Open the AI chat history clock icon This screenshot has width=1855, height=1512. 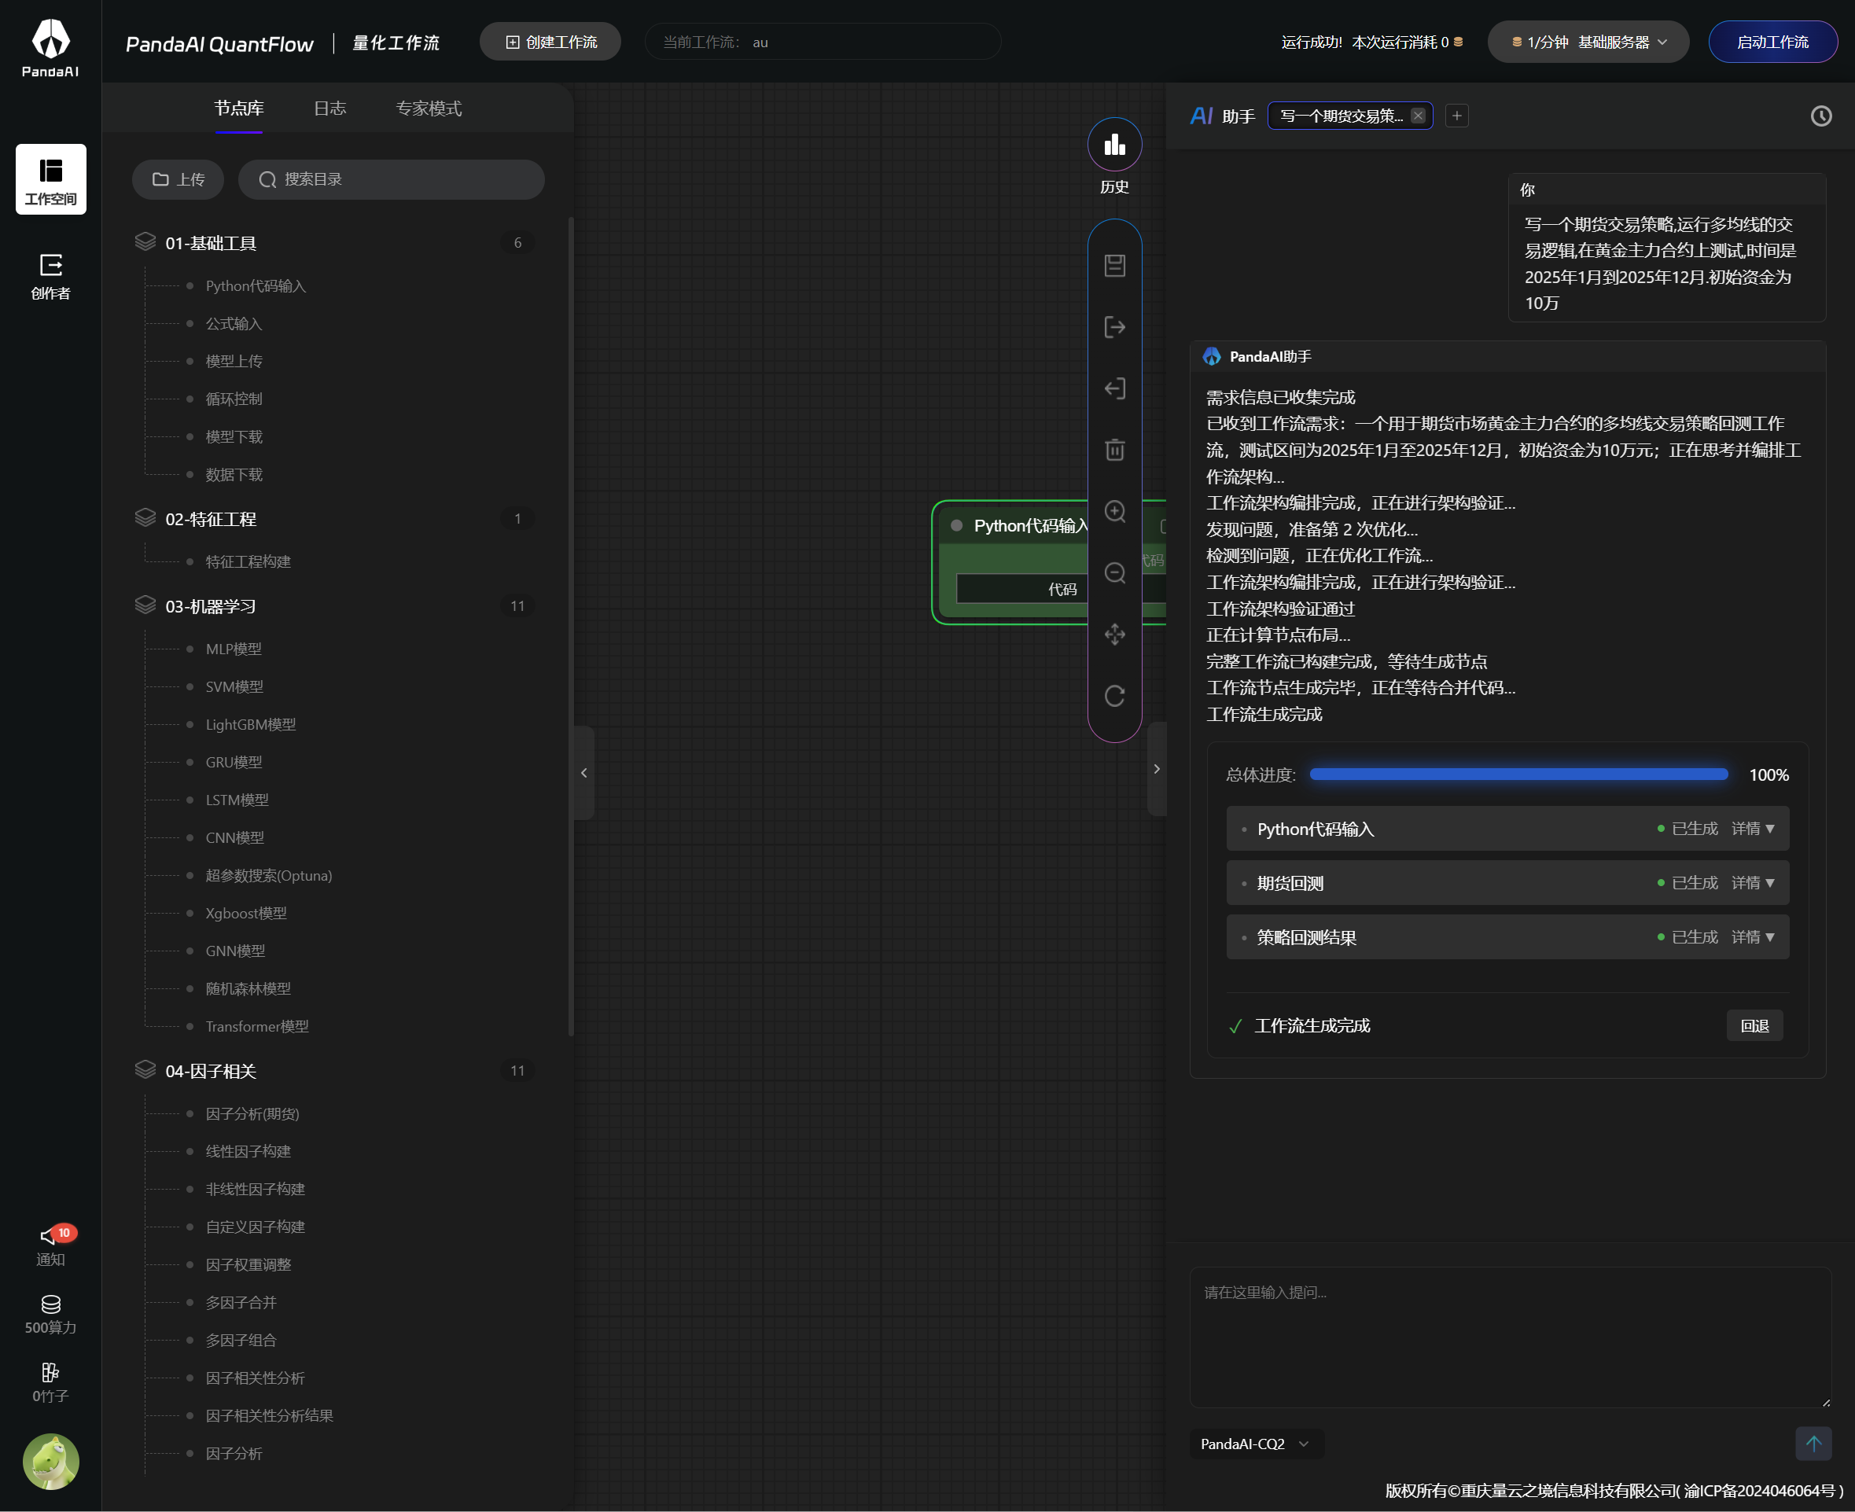click(1821, 116)
